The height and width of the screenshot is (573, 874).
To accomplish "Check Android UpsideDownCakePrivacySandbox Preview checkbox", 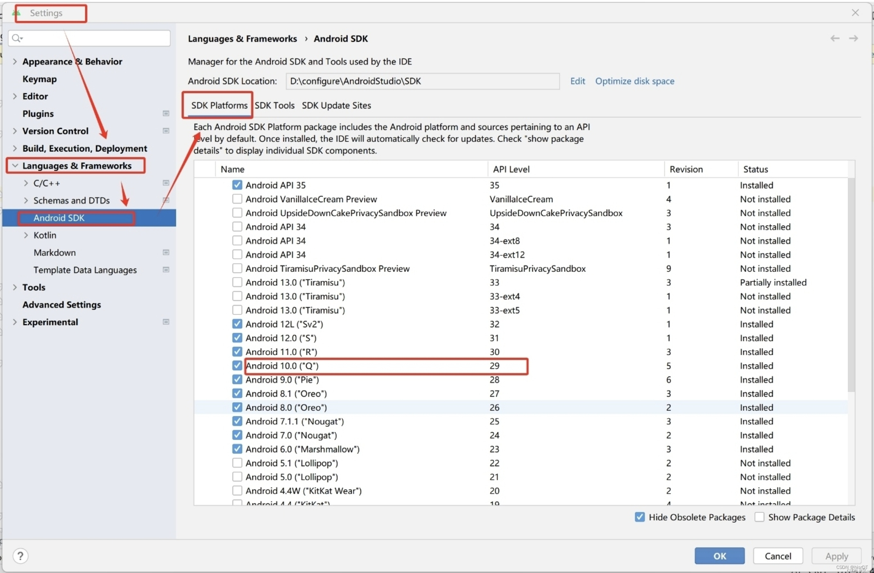I will 237,213.
